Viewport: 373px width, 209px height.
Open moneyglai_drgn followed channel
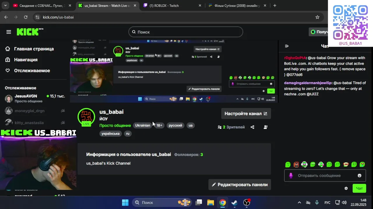pyautogui.click(x=35, y=111)
